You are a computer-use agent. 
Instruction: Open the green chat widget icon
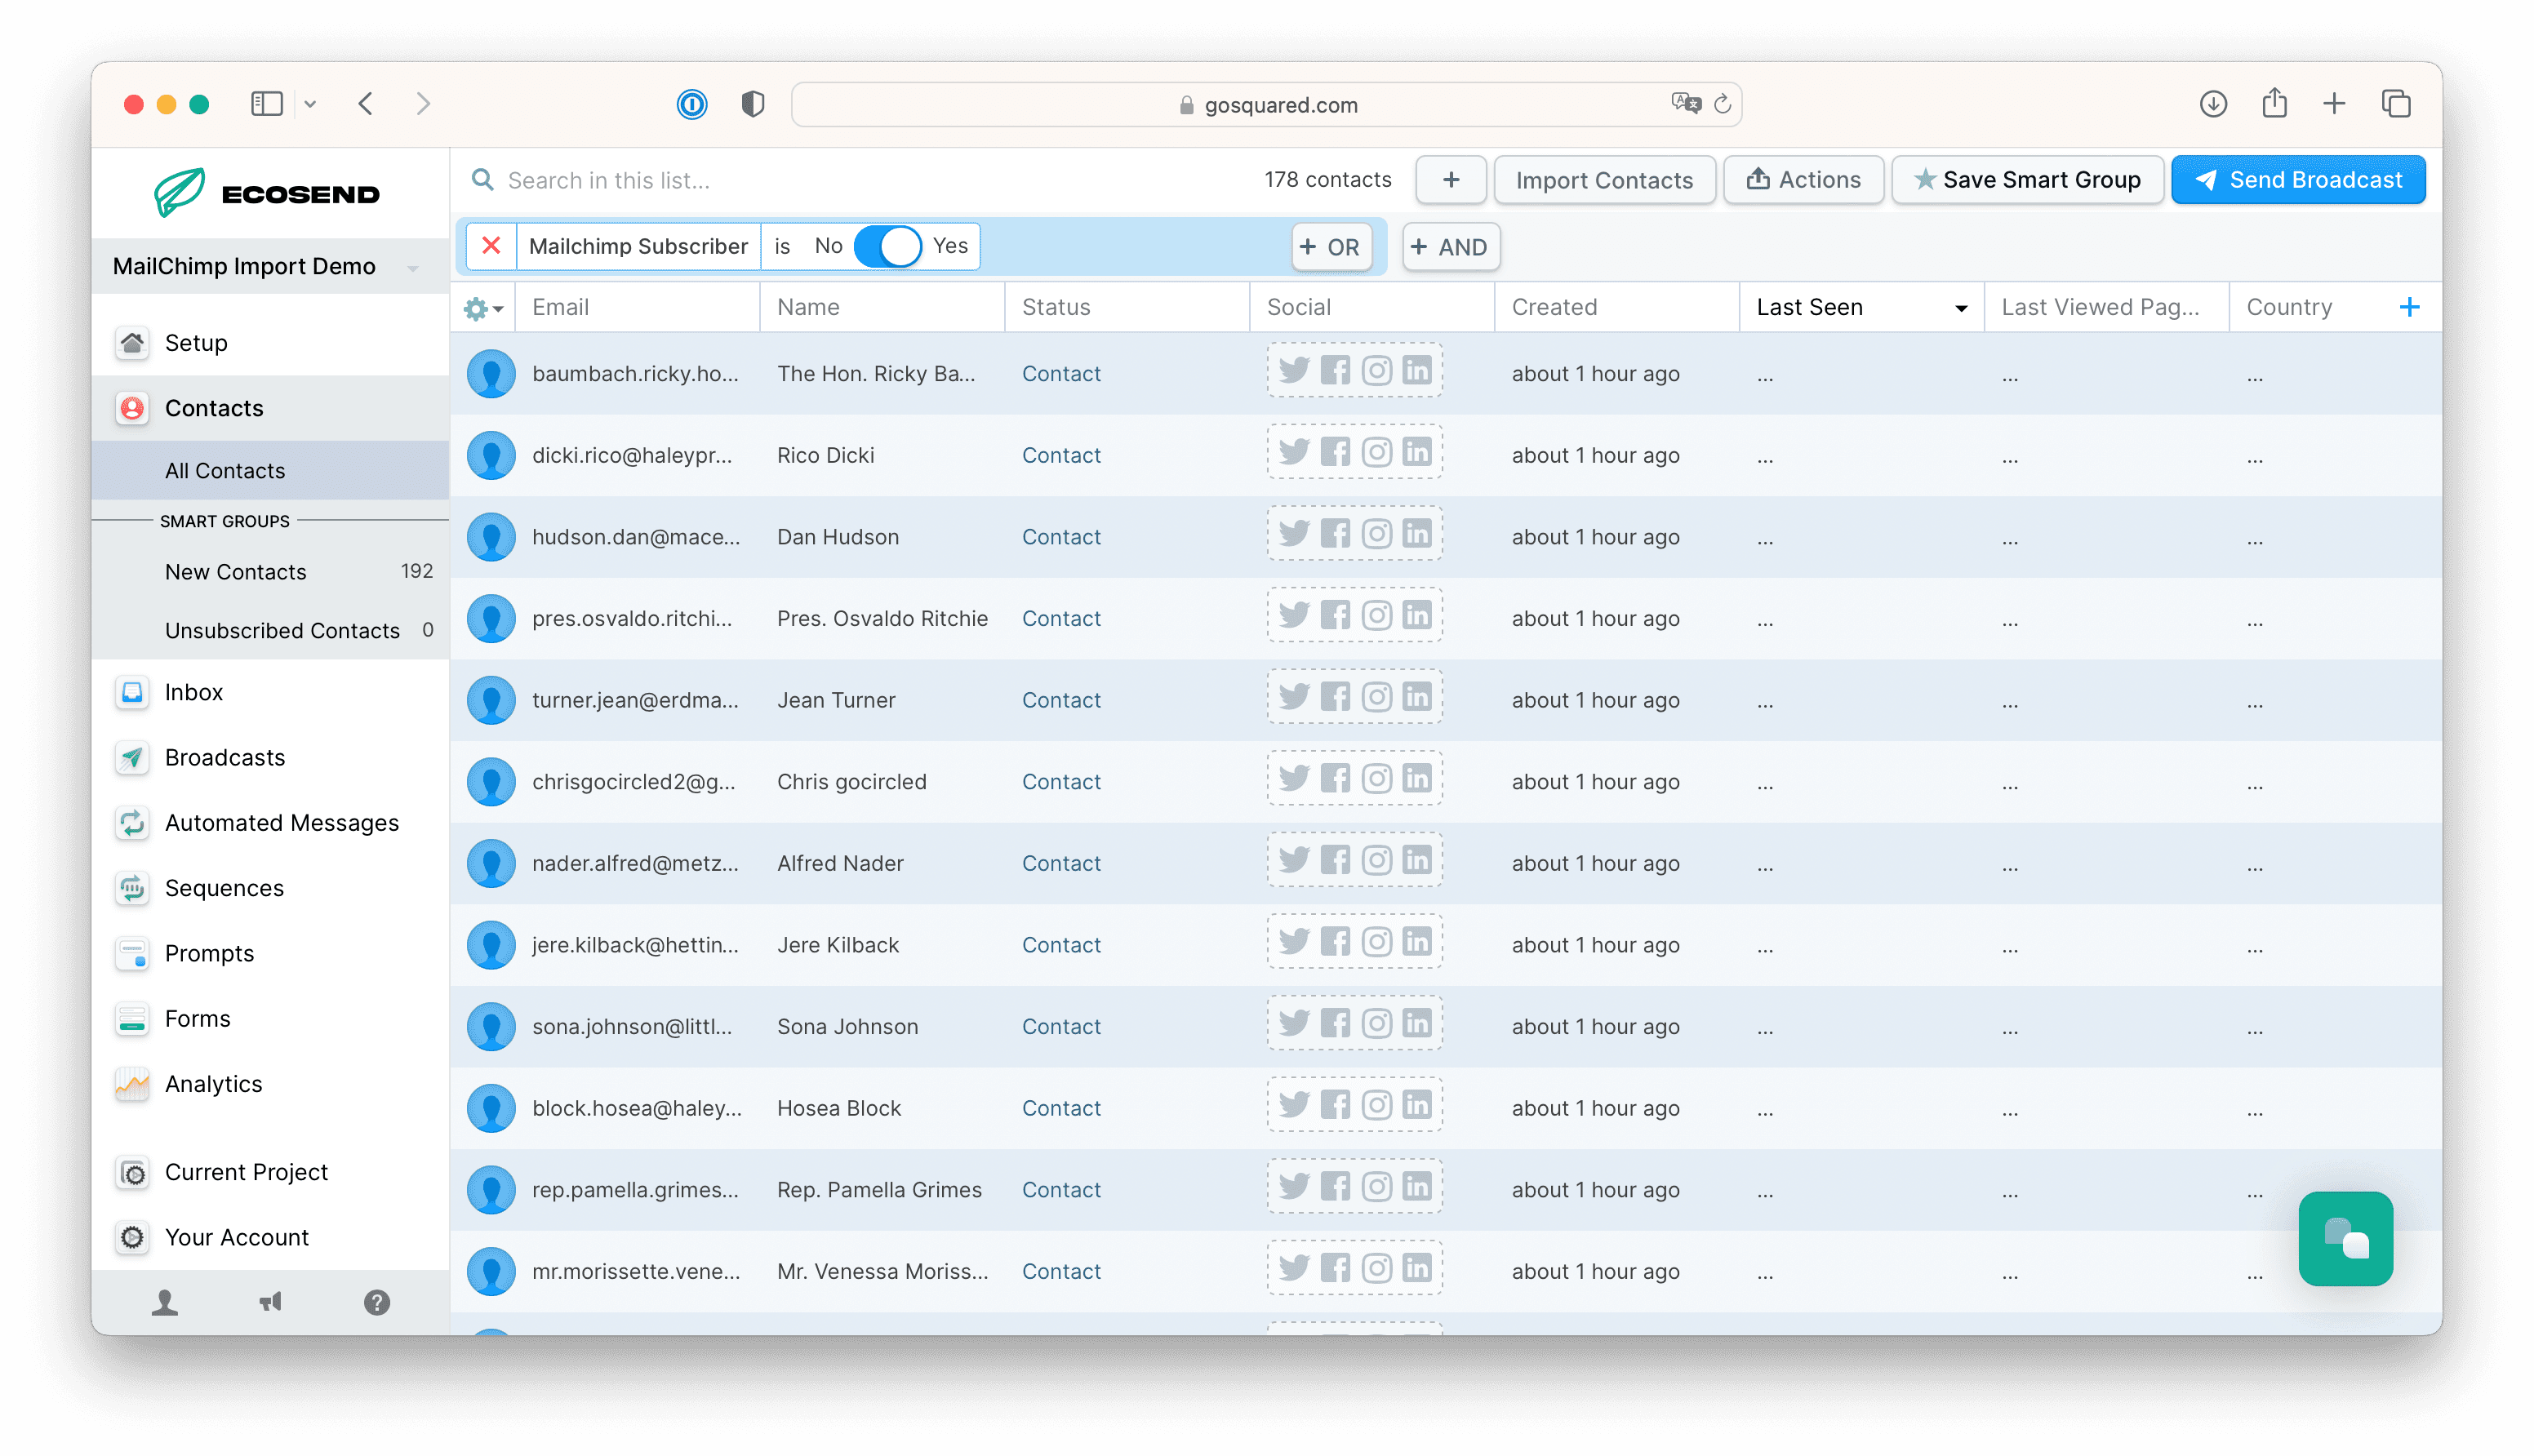point(2345,1240)
